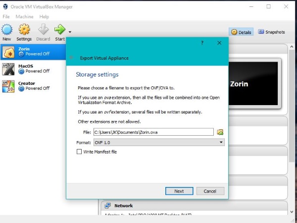
Task: Click the Details tab gear icon
Action: (234, 32)
